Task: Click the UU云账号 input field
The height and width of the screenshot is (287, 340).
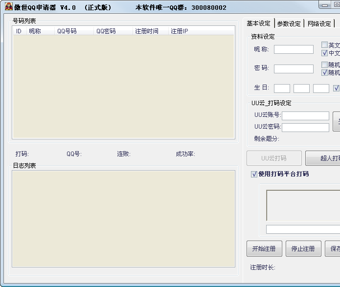Action: tap(305, 116)
